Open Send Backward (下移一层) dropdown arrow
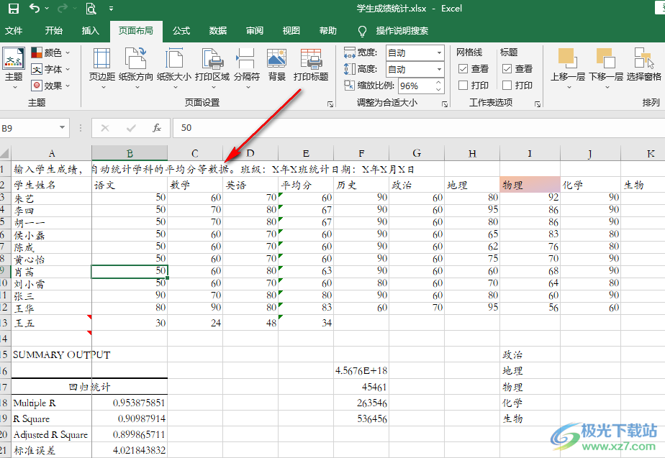Image resolution: width=665 pixels, height=458 pixels. point(607,87)
